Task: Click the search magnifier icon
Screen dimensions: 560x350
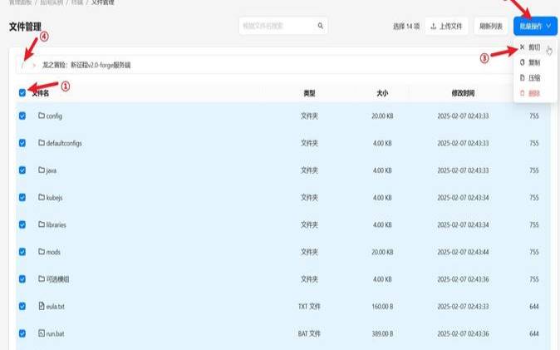Action: point(321,27)
